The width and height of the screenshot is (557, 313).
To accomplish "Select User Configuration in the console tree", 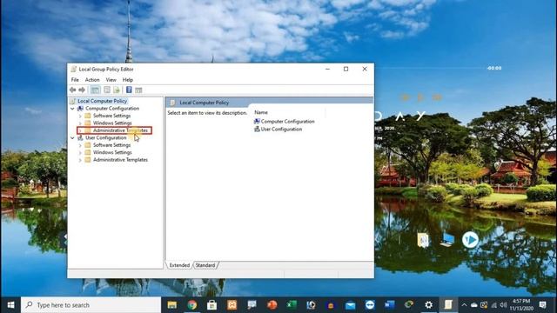I will 106,137.
